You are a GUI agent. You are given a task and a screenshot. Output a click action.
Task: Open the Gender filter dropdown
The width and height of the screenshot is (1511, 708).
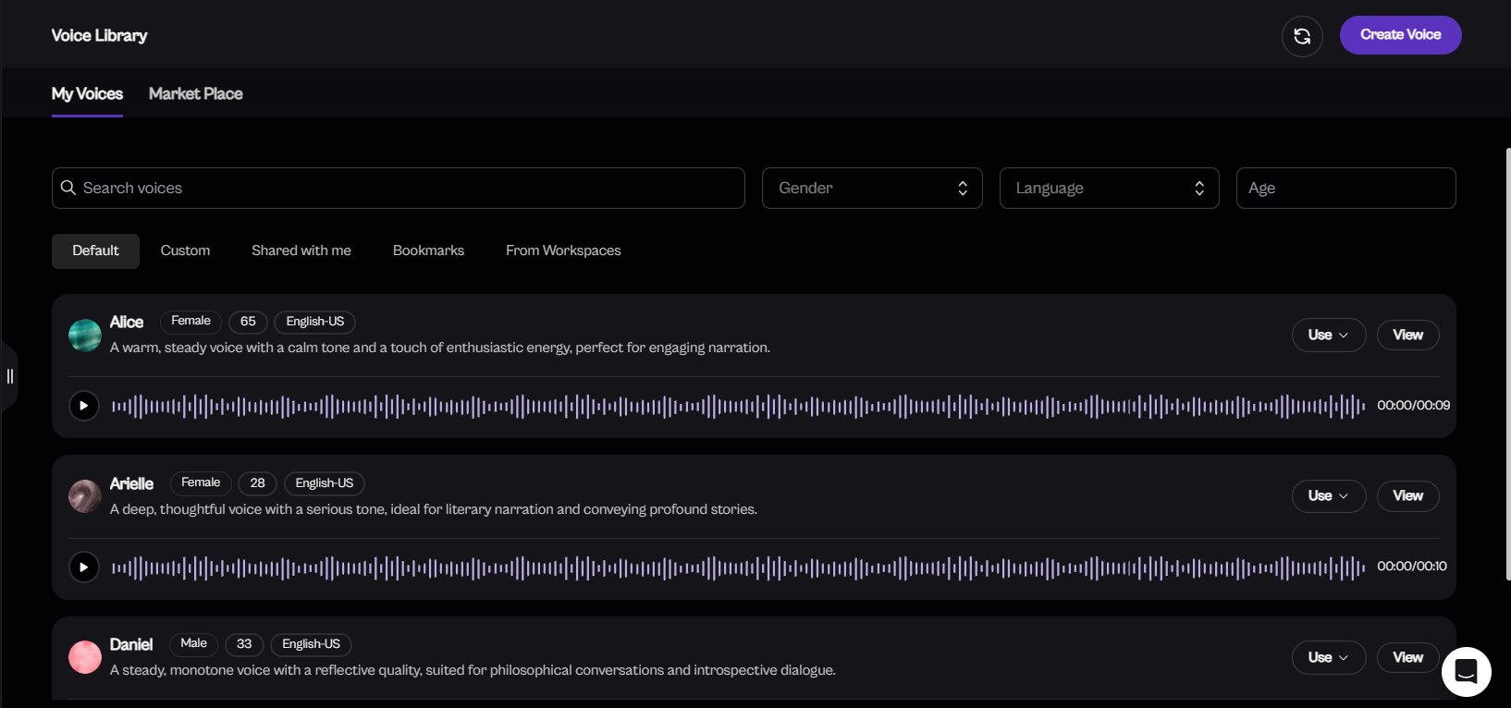871,189
